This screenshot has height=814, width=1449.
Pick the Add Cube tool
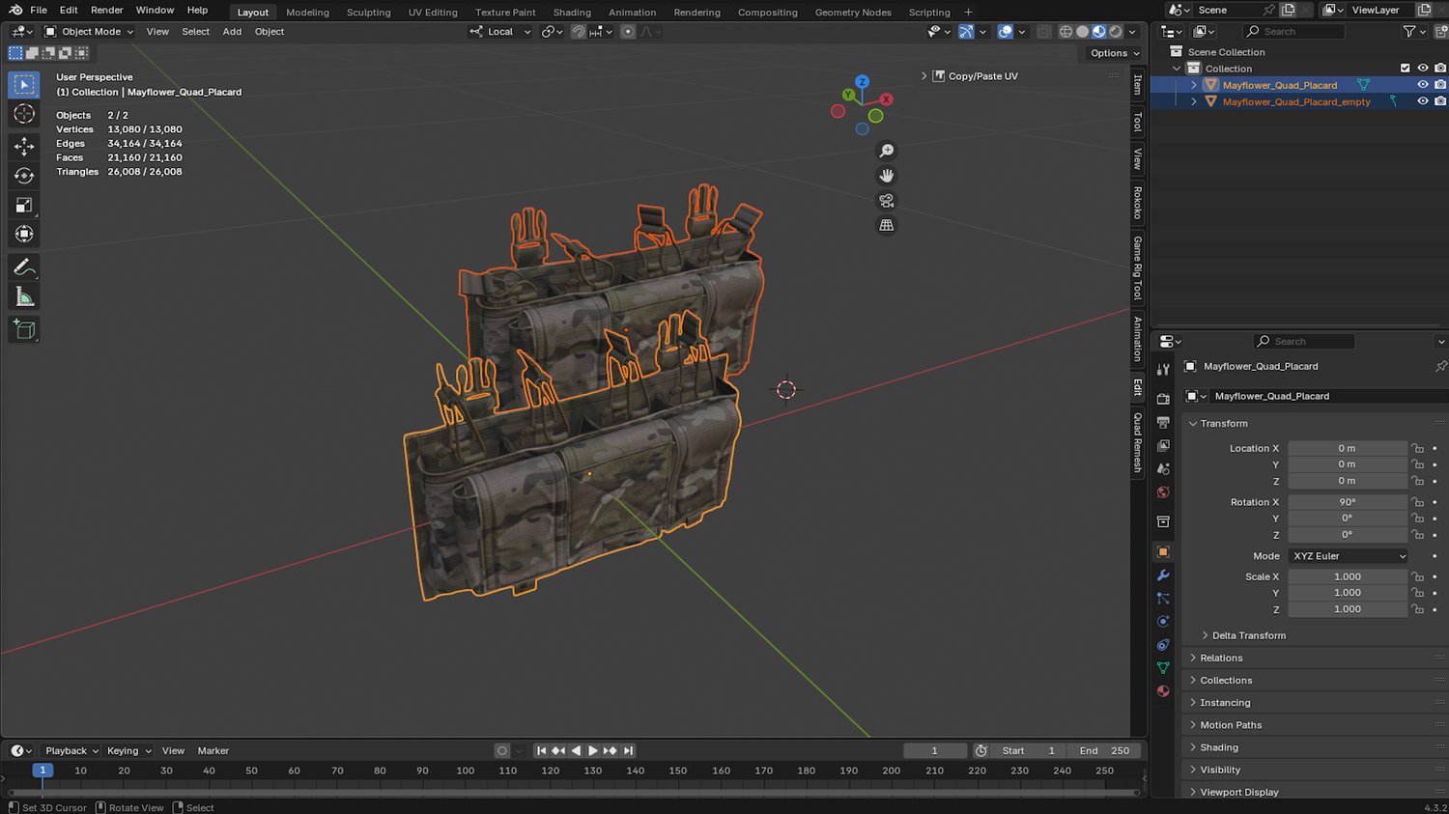24,329
